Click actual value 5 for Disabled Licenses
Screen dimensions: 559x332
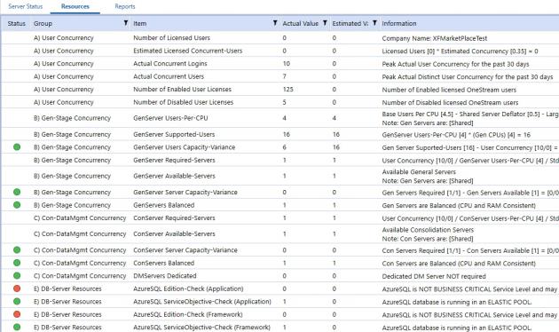[284, 102]
